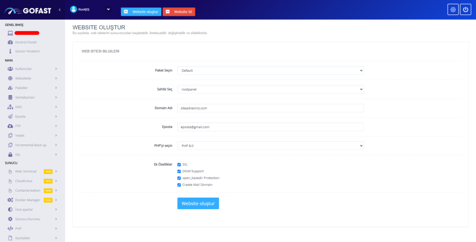Uncheck the SSL checkbox
Image resolution: width=476 pixels, height=242 pixels.
point(179,164)
